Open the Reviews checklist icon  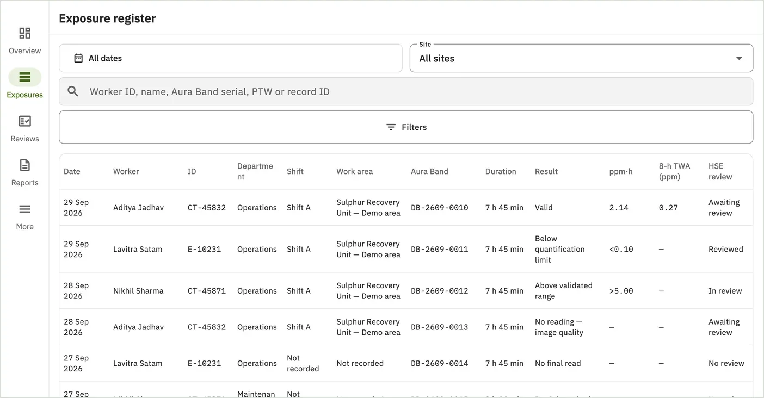coord(24,121)
